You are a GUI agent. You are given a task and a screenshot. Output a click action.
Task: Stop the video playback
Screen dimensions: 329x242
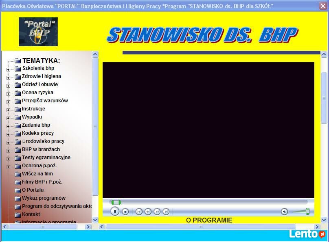point(125,212)
